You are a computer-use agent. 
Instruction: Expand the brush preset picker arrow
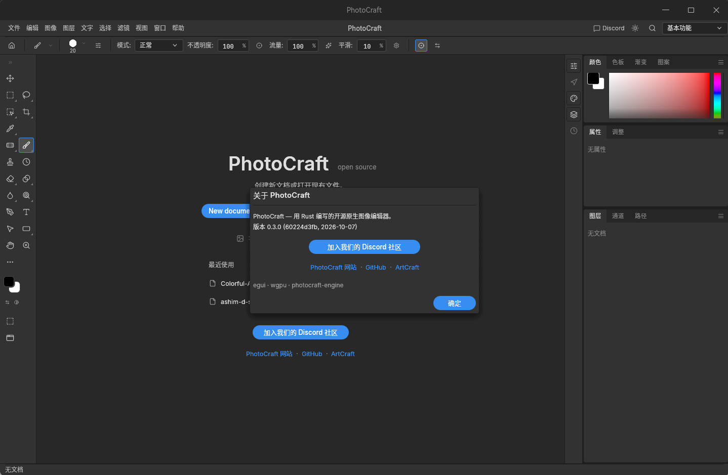(84, 44)
